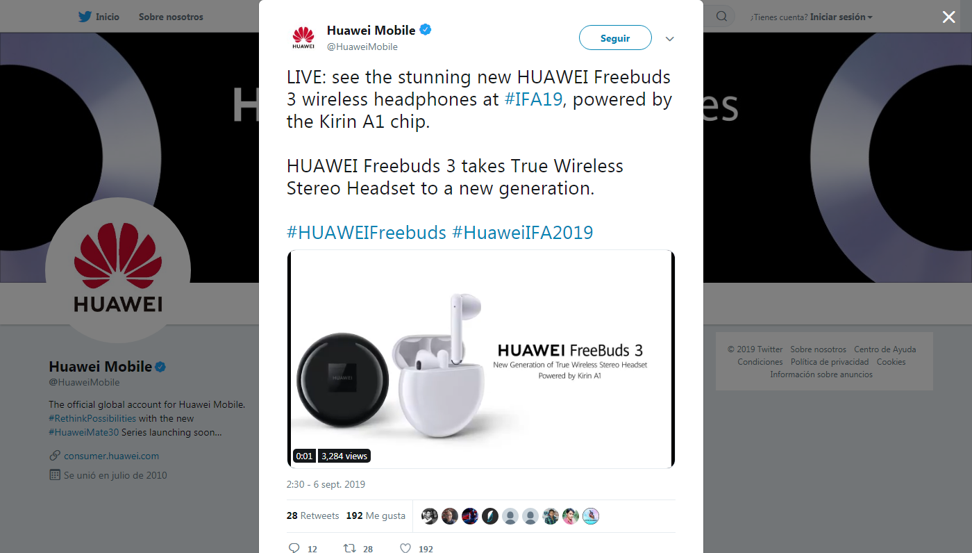Like the tweet using the heart icon
This screenshot has width=972, height=553.
coord(406,548)
